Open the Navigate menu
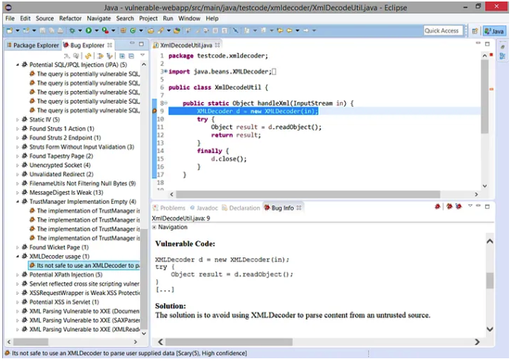 98,19
